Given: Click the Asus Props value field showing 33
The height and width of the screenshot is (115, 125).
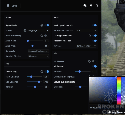Looking at the screenshot, I should [46, 46].
